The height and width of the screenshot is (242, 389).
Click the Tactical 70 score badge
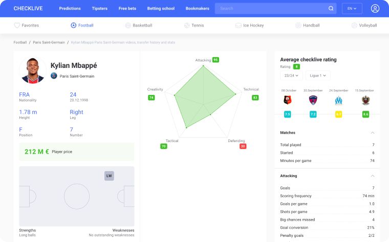163,146
